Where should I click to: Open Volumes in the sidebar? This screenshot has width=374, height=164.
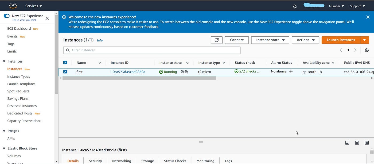(x=14, y=156)
